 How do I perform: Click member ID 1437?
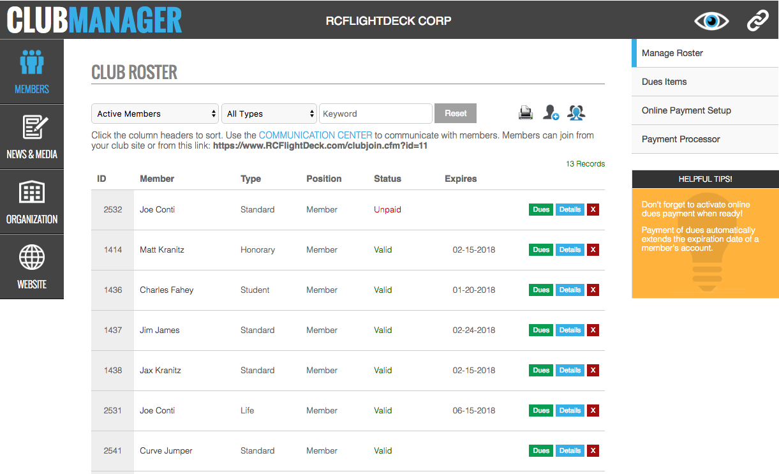coord(113,330)
